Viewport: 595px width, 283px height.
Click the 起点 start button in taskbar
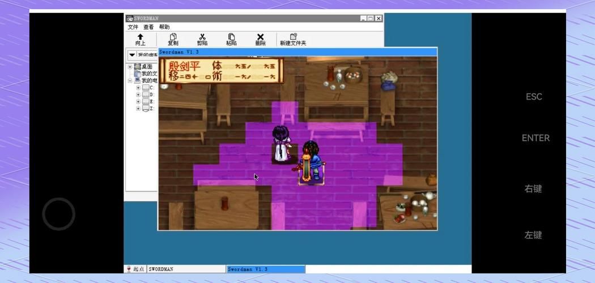point(135,269)
